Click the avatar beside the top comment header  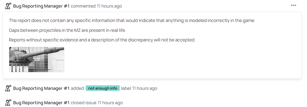[8, 6]
